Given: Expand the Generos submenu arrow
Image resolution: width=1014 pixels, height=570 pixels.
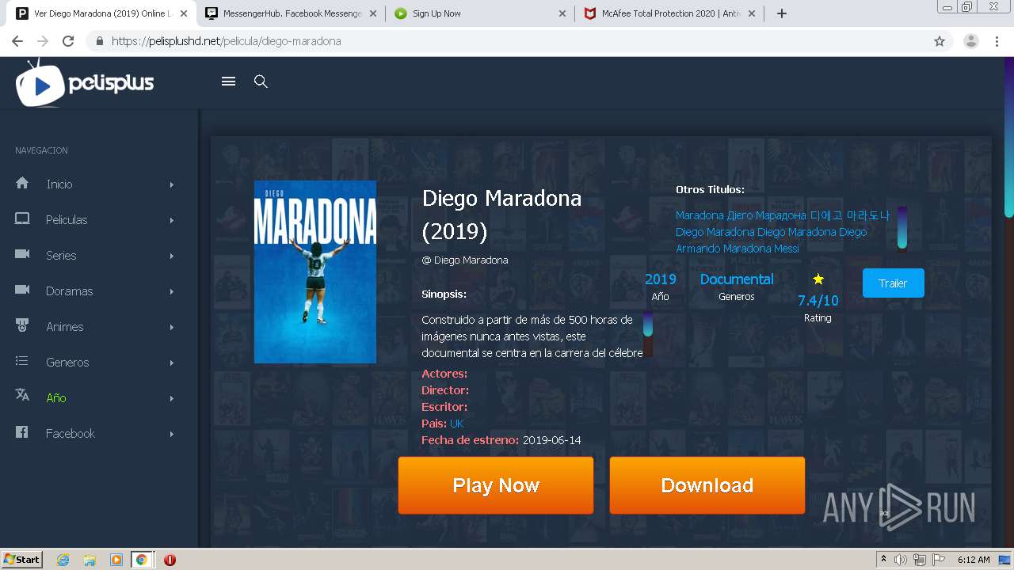Looking at the screenshot, I should coord(171,363).
